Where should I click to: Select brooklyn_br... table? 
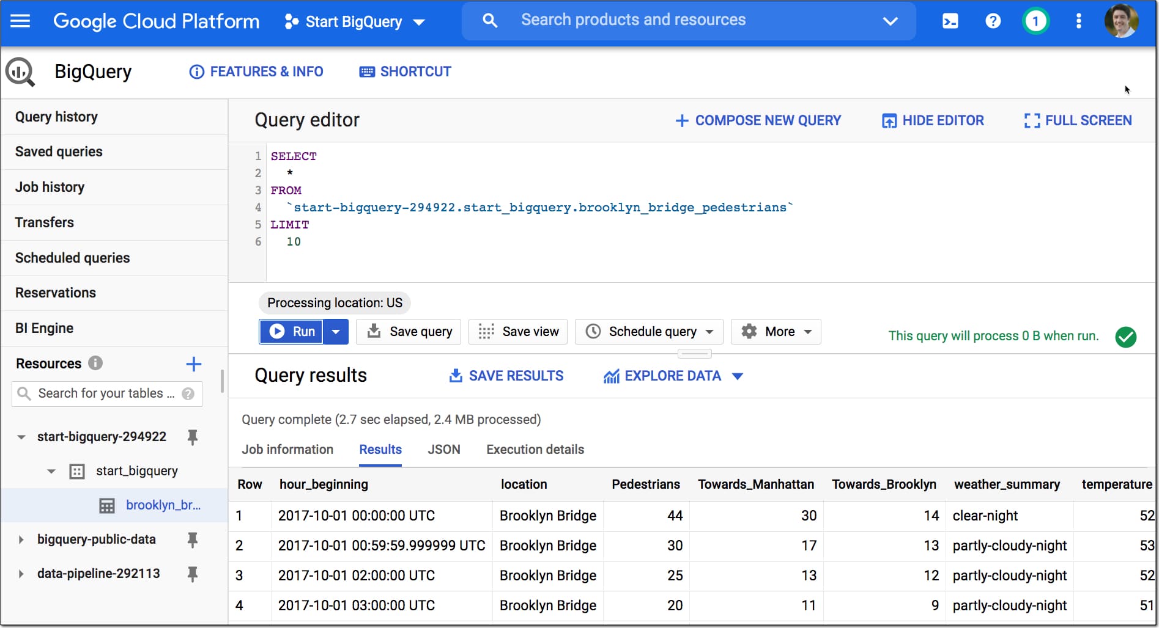click(163, 505)
